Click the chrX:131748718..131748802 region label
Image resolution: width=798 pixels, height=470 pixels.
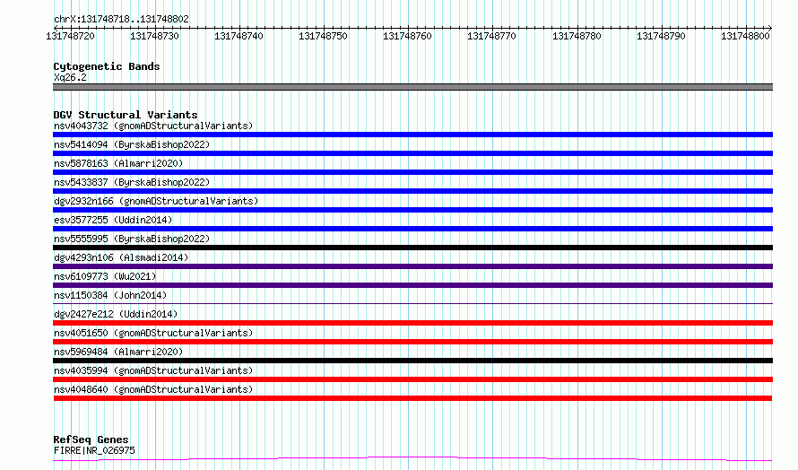pyautogui.click(x=121, y=19)
